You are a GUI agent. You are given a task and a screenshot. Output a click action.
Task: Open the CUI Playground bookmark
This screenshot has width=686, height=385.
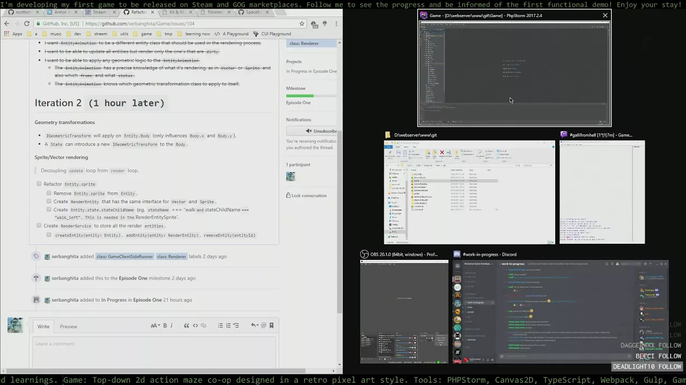pyautogui.click(x=272, y=34)
